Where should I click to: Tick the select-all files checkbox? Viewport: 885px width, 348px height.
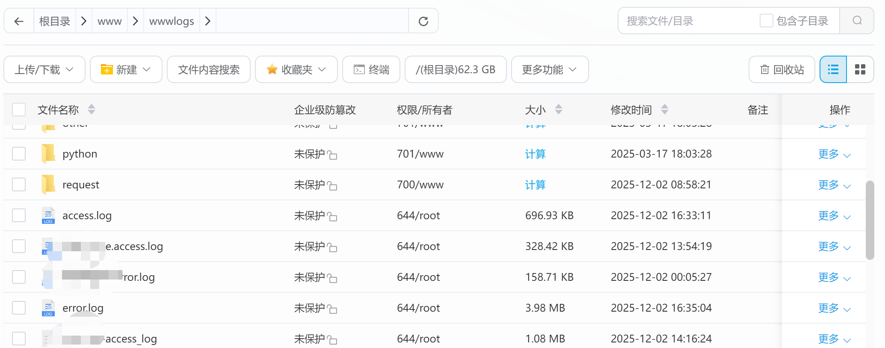pyautogui.click(x=19, y=110)
